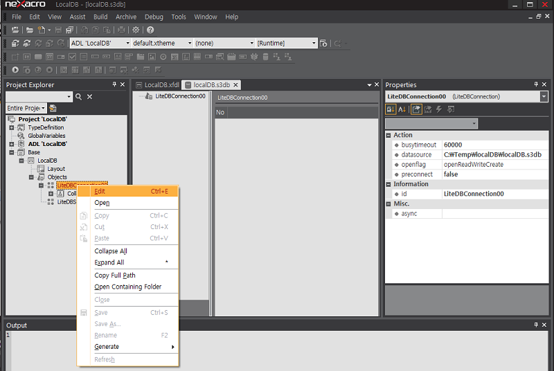
Task: Open the Help question mark icon
Action: 150,30
